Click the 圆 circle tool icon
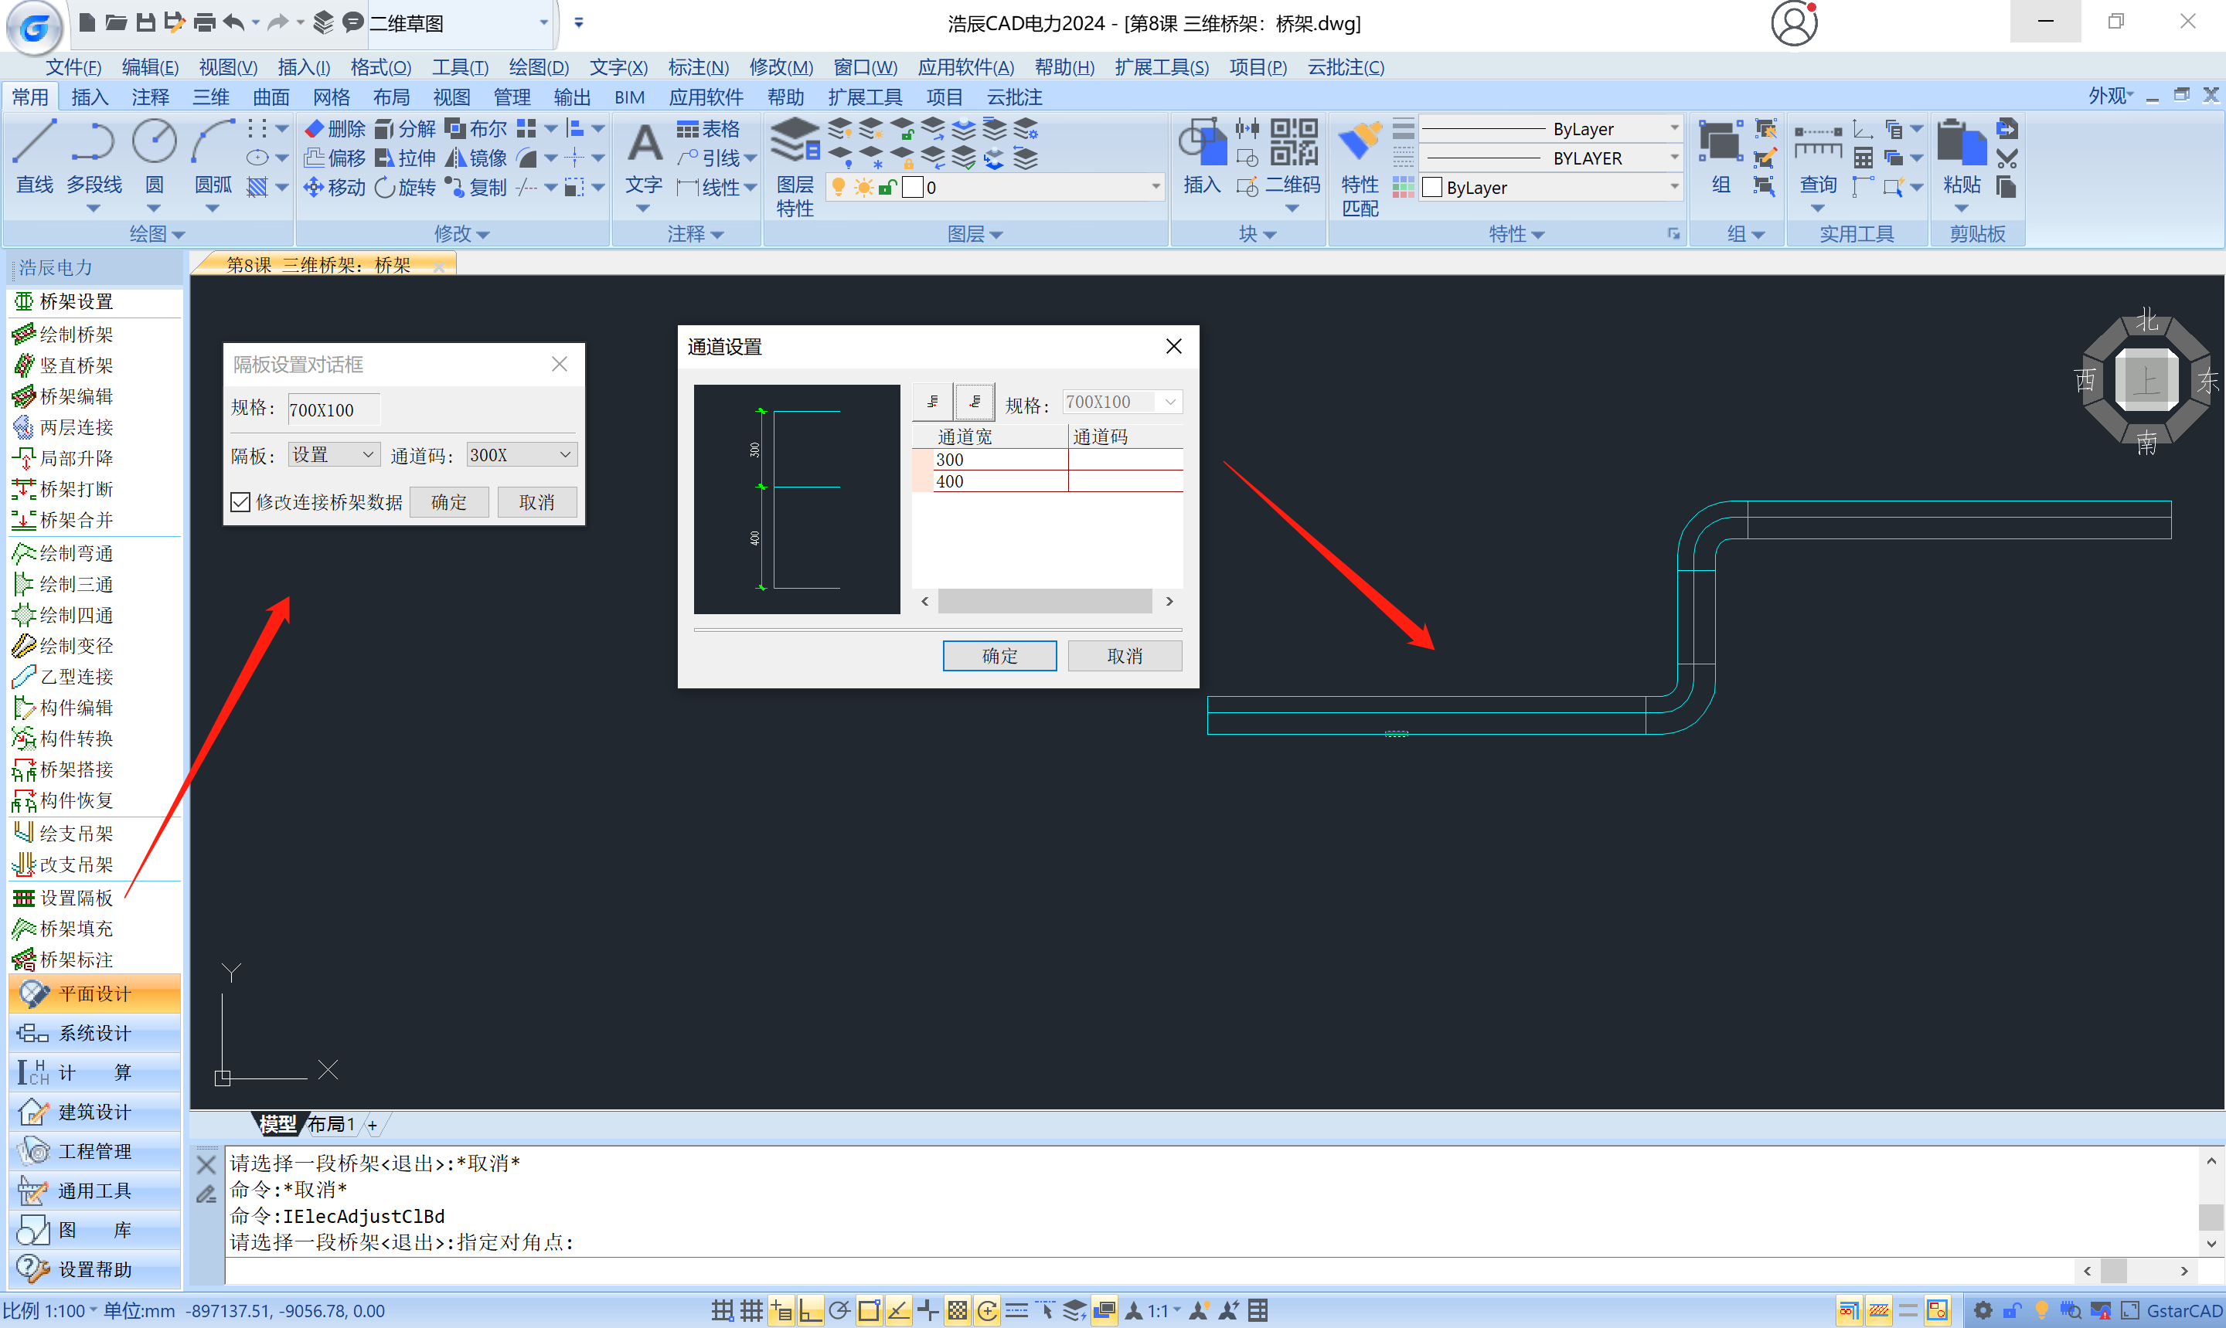This screenshot has height=1328, width=2226. [x=154, y=143]
